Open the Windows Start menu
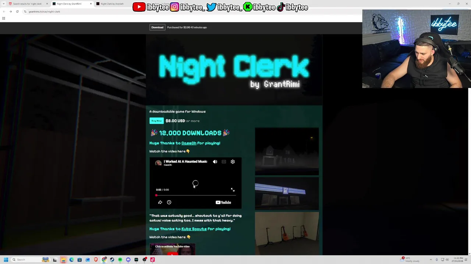The image size is (471, 264). [x=6, y=260]
